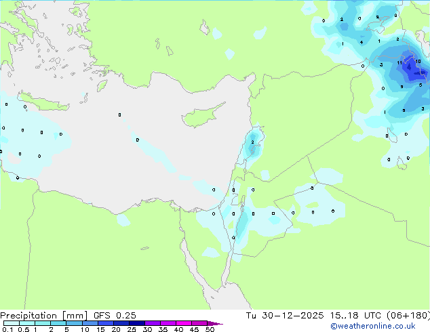Click the "Tu 30-12-2025" date text
Screen dimensions: 430x332
285,316
